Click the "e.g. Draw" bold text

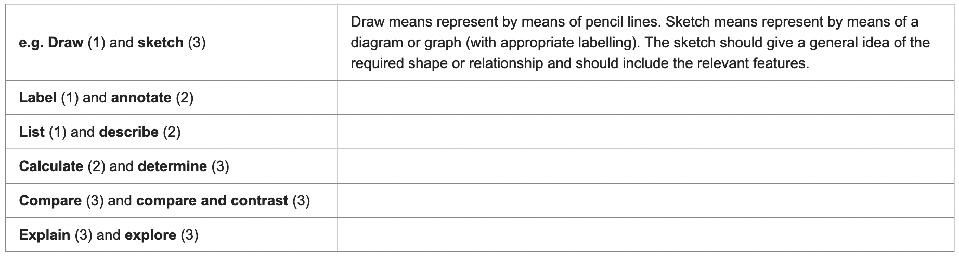pyautogui.click(x=51, y=43)
